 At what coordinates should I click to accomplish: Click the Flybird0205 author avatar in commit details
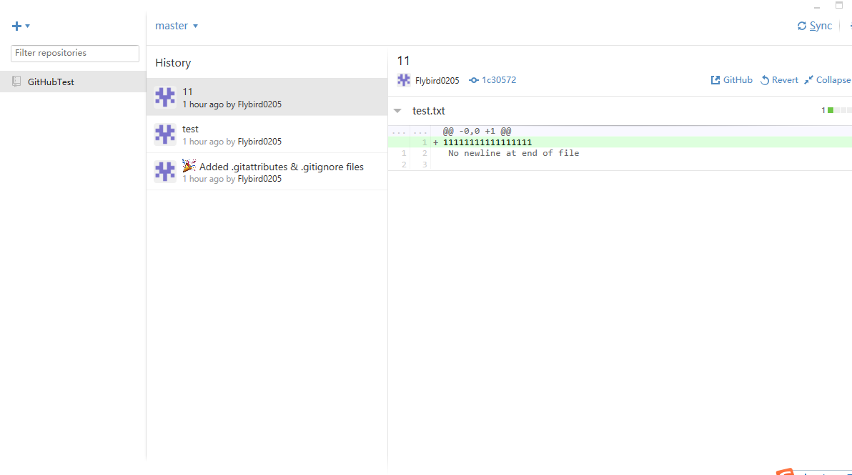404,81
